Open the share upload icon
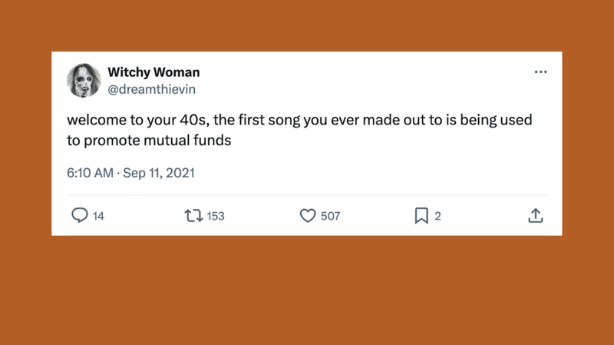This screenshot has height=345, width=614. (x=536, y=216)
